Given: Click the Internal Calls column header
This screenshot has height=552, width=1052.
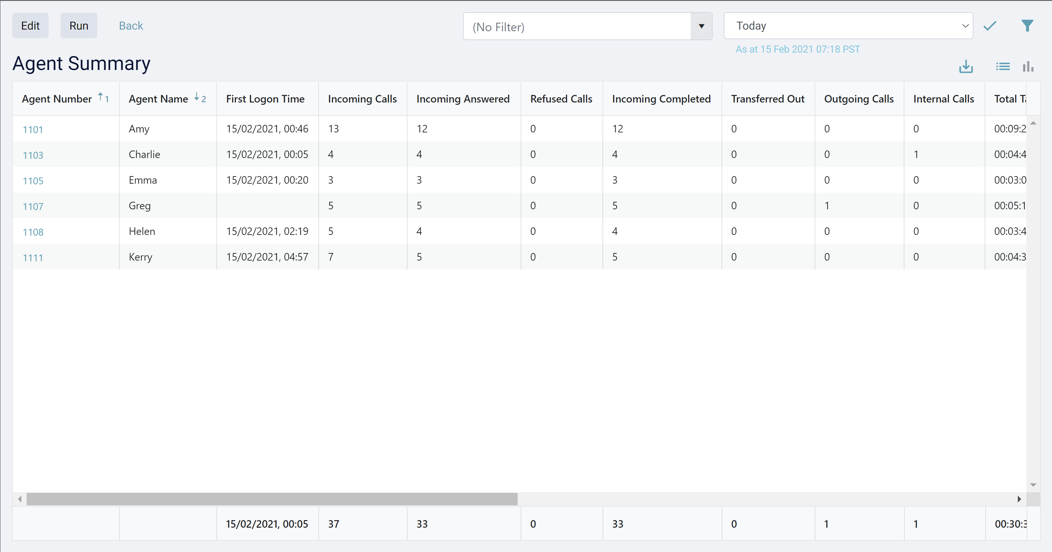Looking at the screenshot, I should point(944,98).
